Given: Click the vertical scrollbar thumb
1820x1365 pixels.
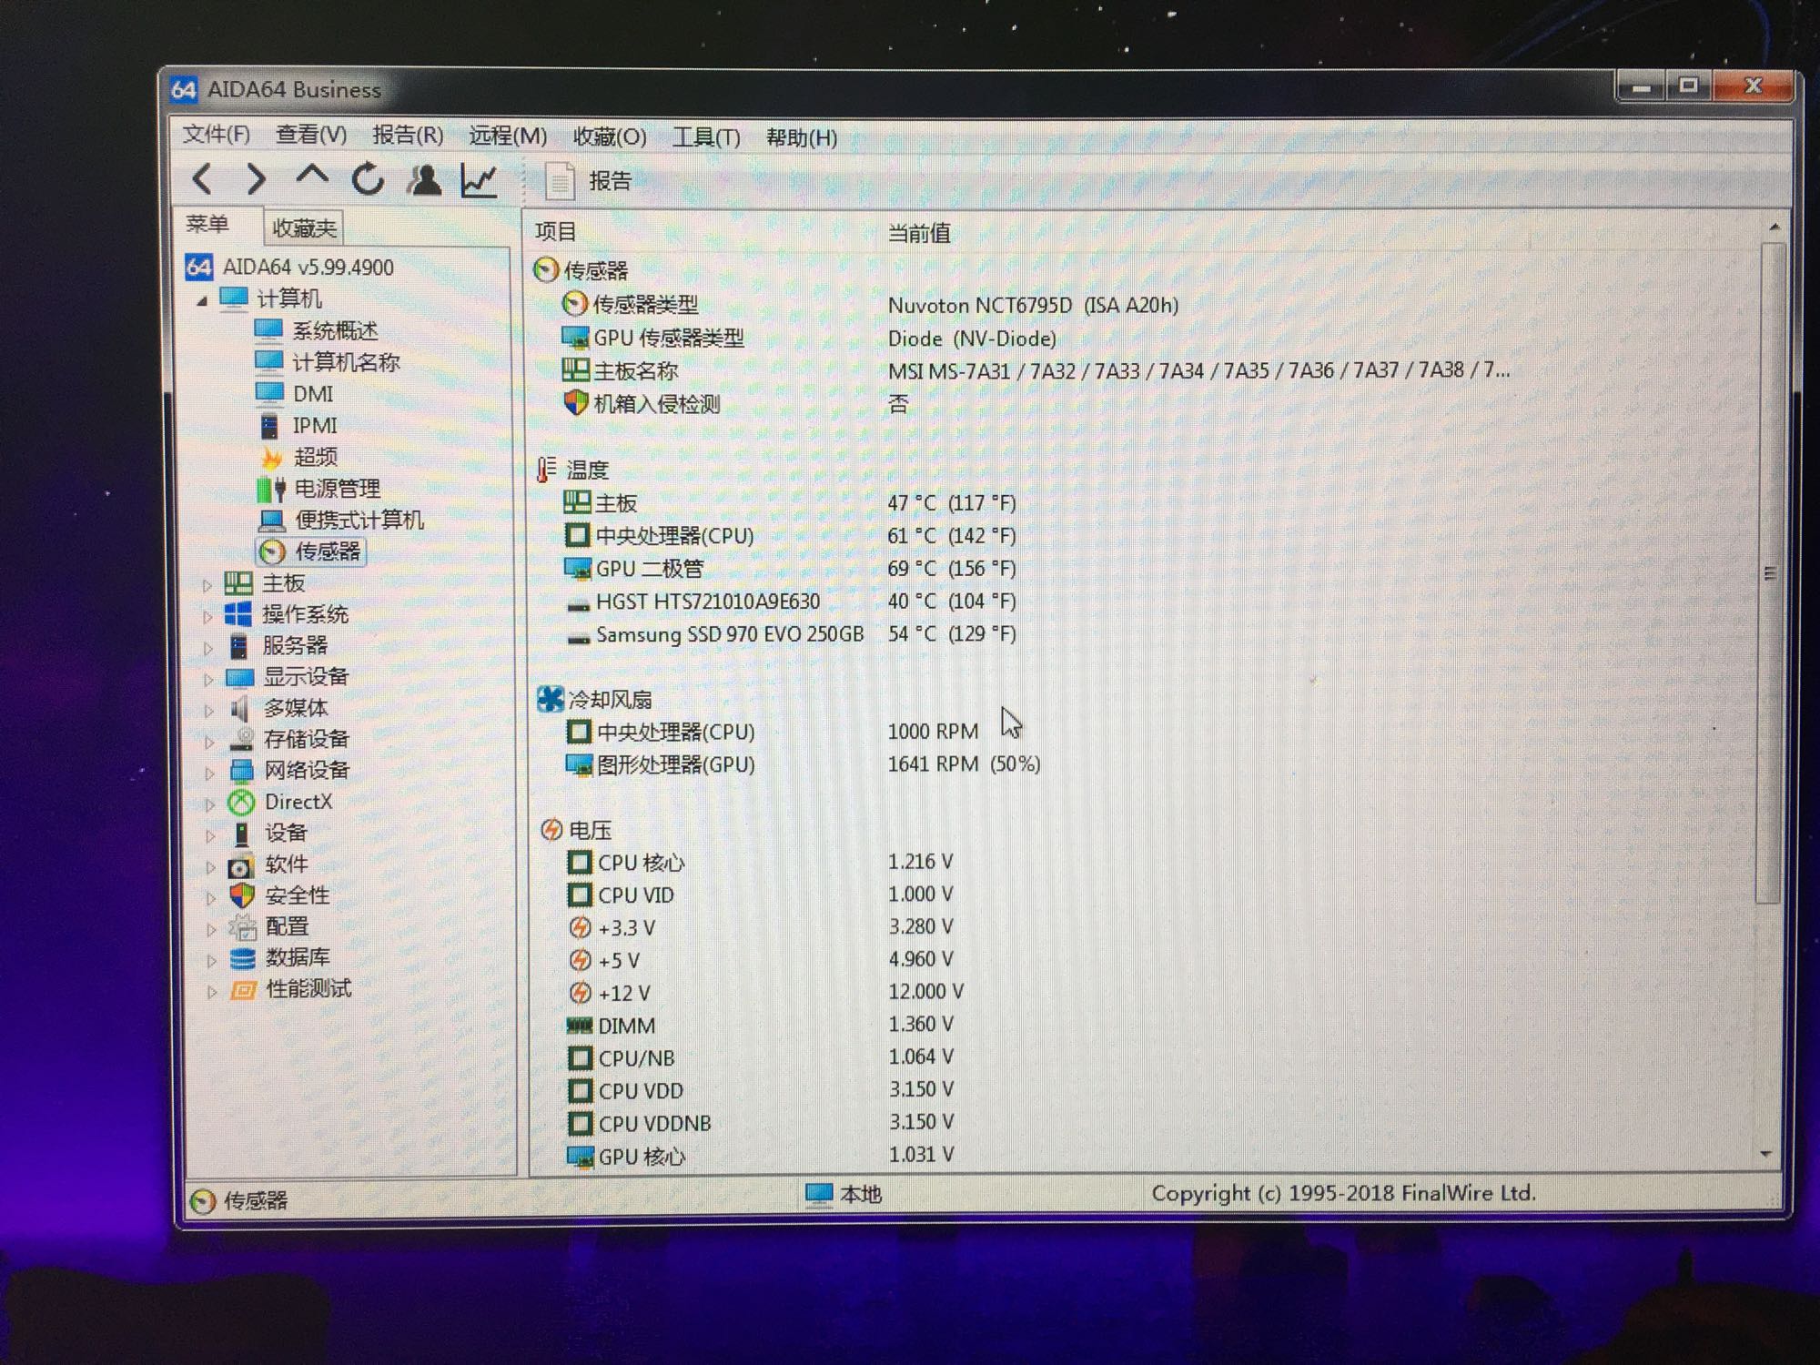Looking at the screenshot, I should [1769, 573].
